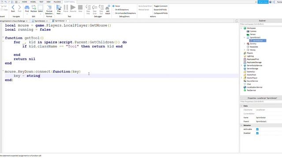The height and width of the screenshot is (158, 282).
Task: Click the Resume play arrow icon
Action: [73, 7]
